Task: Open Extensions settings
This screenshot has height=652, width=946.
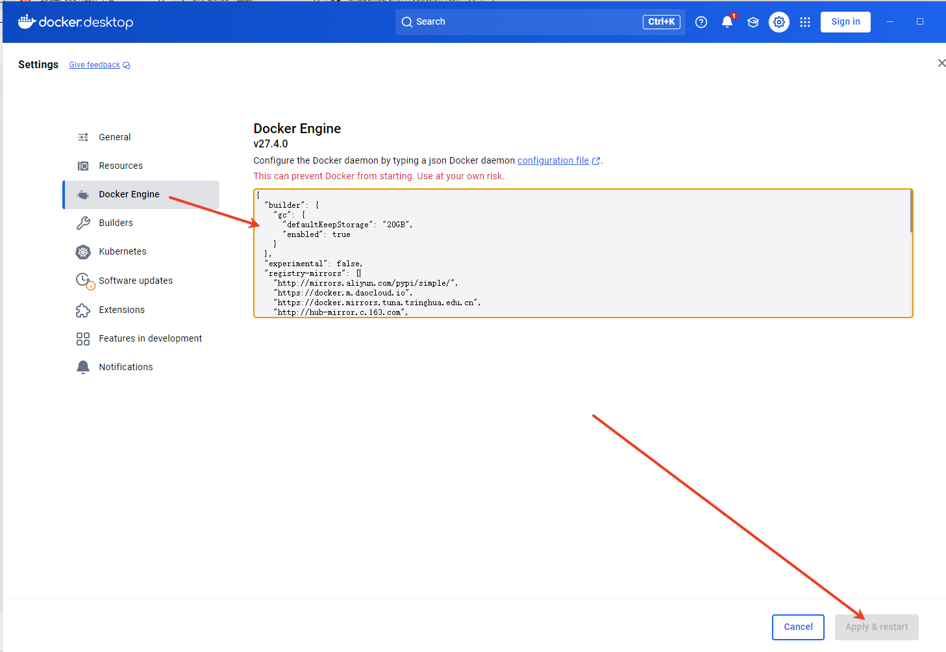Action: (141, 310)
